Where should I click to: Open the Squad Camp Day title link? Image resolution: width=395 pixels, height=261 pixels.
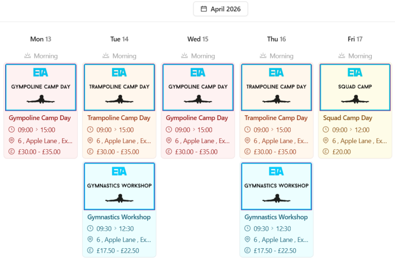click(348, 118)
